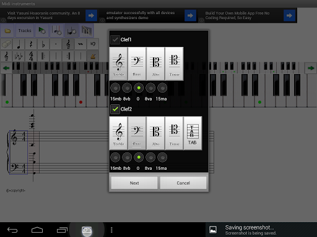Open the Android overflow menu dots
This screenshot has width=317, height=237.
pos(111,230)
